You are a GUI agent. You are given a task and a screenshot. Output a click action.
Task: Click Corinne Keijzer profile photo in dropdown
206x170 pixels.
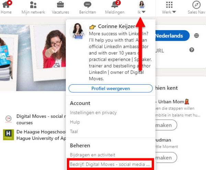click(x=78, y=31)
